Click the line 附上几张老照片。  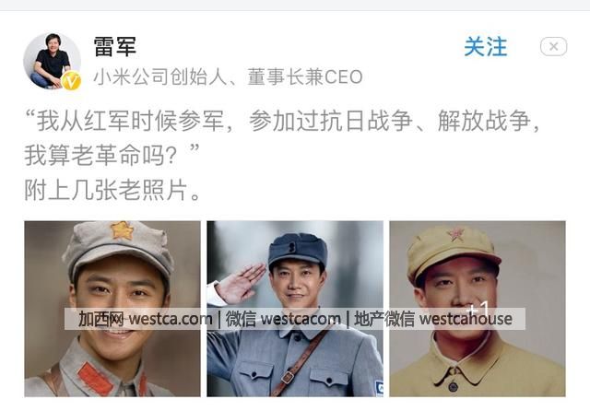(112, 190)
